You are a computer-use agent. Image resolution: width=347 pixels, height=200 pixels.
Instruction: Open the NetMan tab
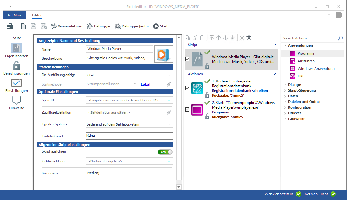click(x=14, y=15)
